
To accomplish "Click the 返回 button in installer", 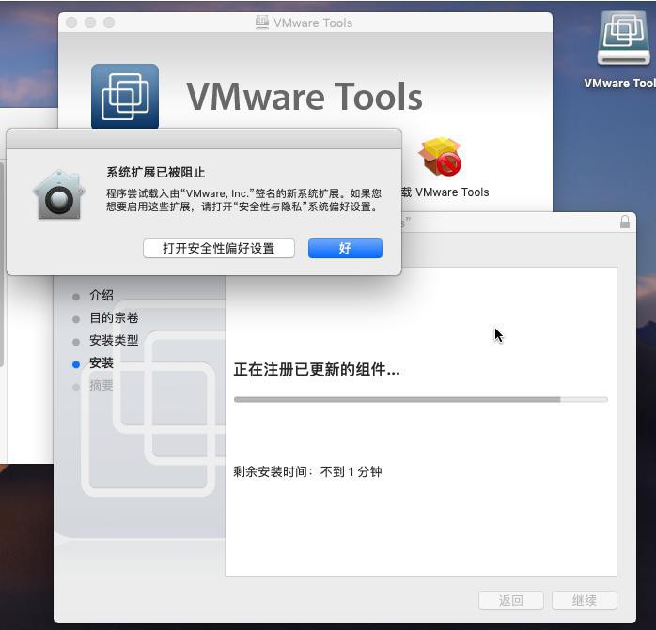I will pos(511,600).
